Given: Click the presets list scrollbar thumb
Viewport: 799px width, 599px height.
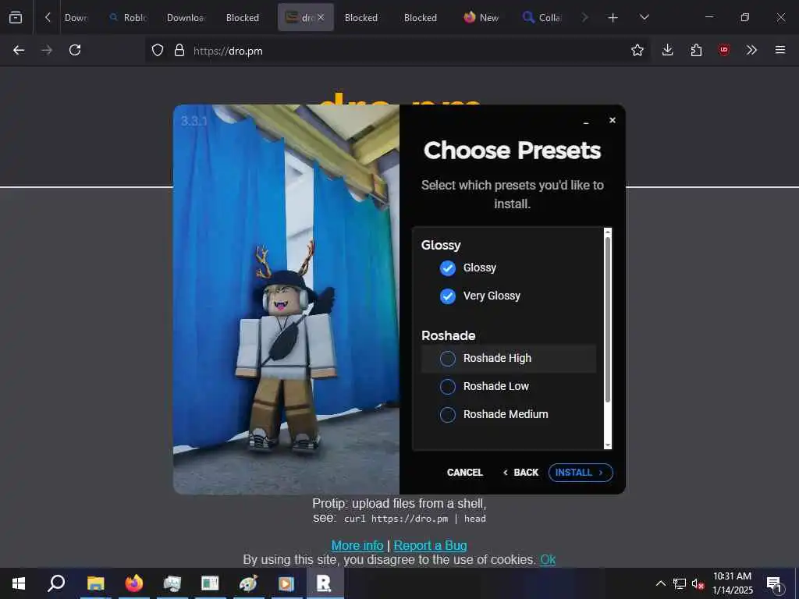Looking at the screenshot, I should coord(607,320).
